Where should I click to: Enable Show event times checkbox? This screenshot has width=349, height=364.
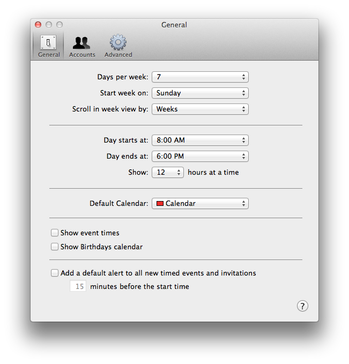pos(55,233)
